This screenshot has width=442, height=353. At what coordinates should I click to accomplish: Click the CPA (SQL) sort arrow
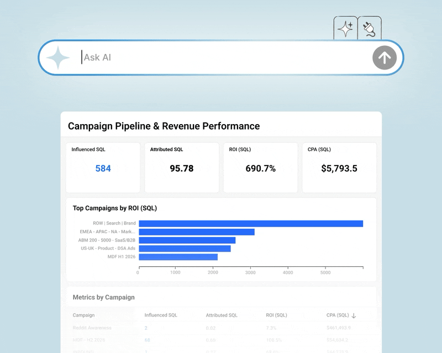[x=354, y=315]
